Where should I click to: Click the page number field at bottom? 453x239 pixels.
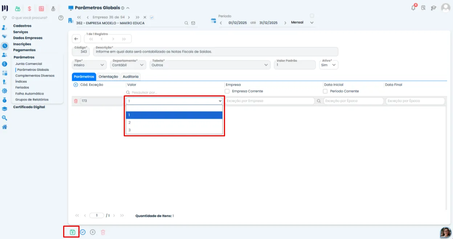coord(97,215)
